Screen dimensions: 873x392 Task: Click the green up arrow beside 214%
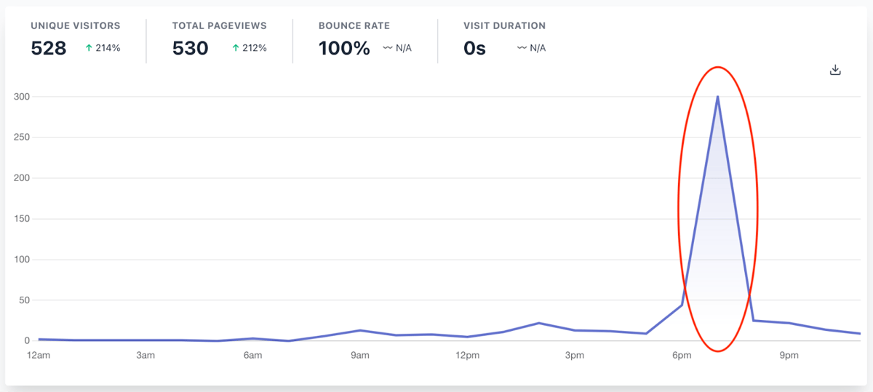click(x=89, y=49)
